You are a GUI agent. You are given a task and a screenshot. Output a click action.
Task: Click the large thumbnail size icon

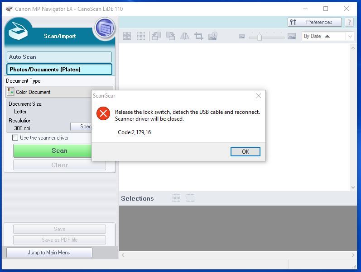[292, 36]
